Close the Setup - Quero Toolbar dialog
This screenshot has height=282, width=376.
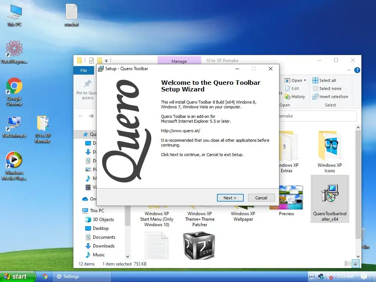coord(271,69)
